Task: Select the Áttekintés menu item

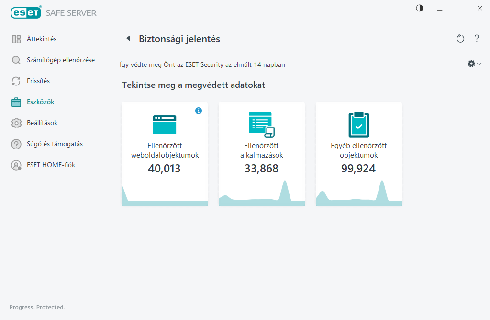Action: (x=42, y=39)
